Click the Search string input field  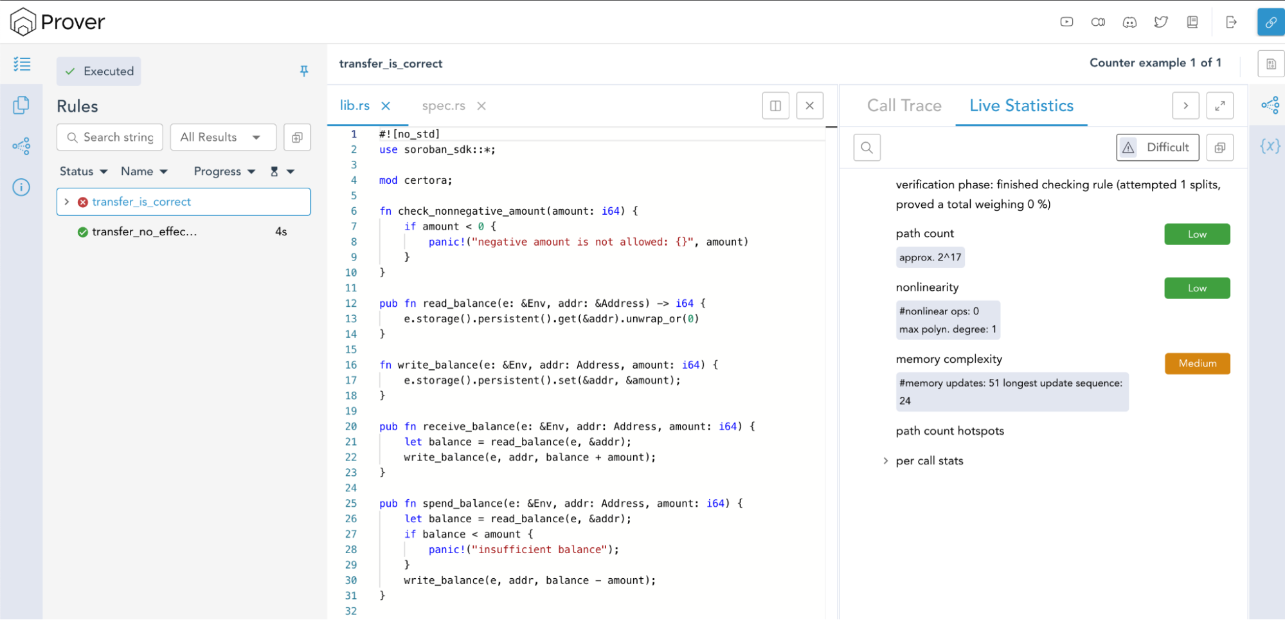coord(110,137)
